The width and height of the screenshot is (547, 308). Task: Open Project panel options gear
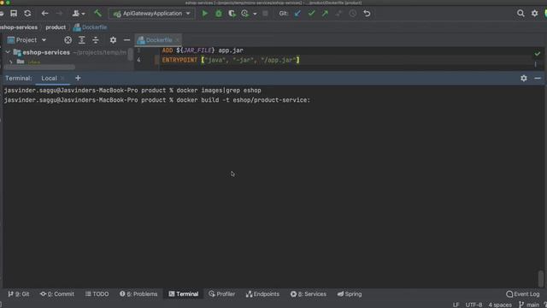tap(113, 40)
